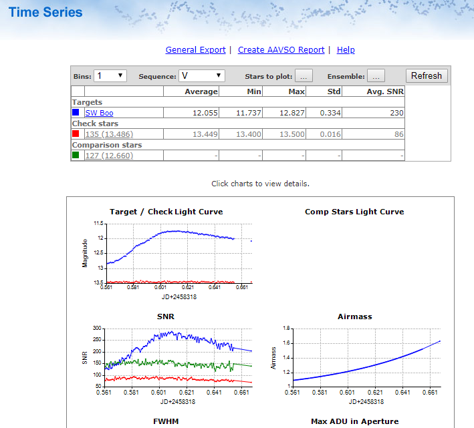Click the Avg. SNR column header

382,91
